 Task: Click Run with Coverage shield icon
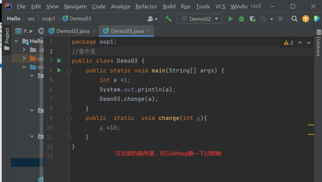coord(253,19)
